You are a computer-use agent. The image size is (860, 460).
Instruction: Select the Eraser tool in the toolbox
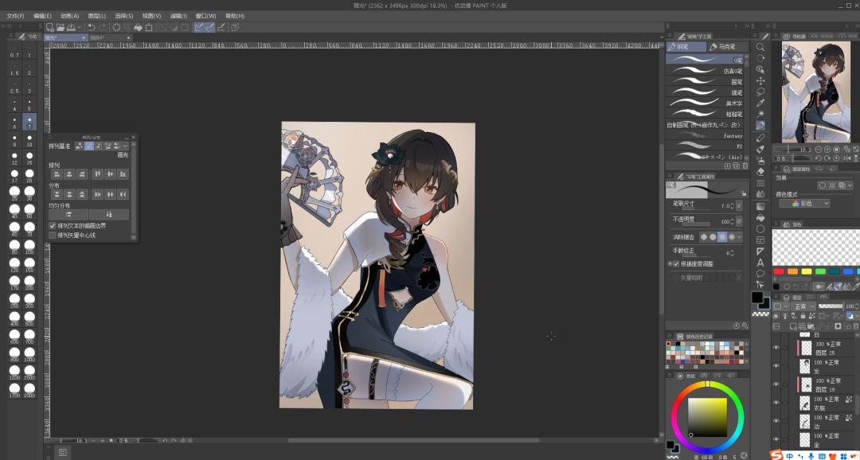[760, 171]
